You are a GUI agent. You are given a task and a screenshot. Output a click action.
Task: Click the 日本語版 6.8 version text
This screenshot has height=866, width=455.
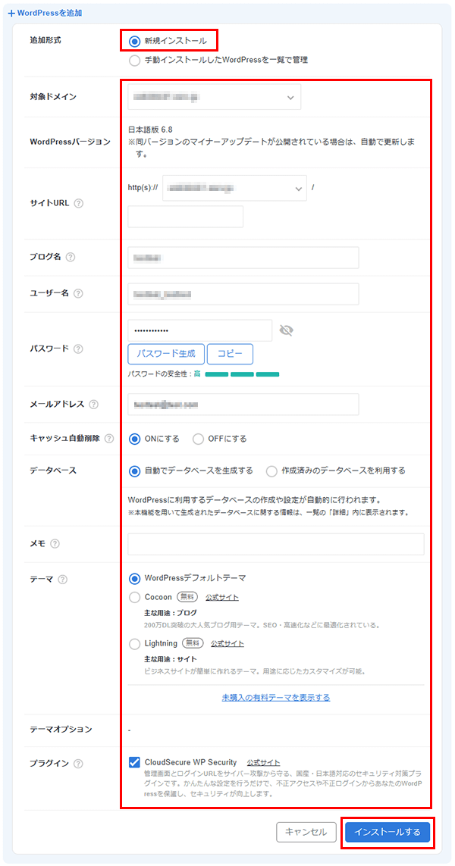pyautogui.click(x=150, y=130)
